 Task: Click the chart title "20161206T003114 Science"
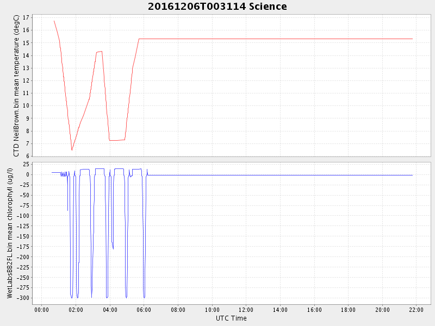[x=217, y=7]
